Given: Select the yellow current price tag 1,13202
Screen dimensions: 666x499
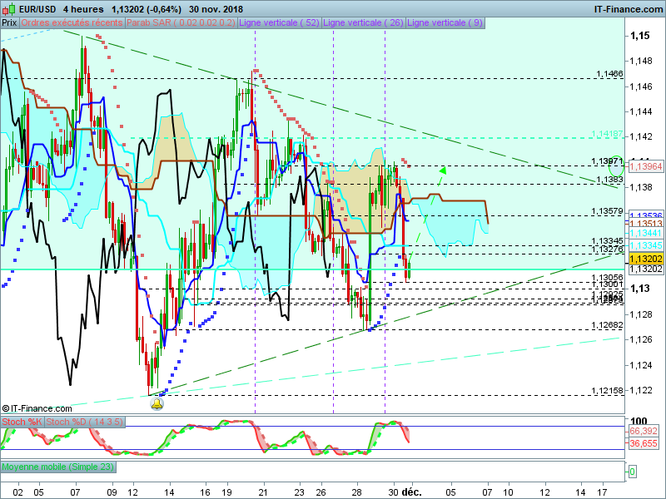Looking at the screenshot, I should pyautogui.click(x=644, y=259).
